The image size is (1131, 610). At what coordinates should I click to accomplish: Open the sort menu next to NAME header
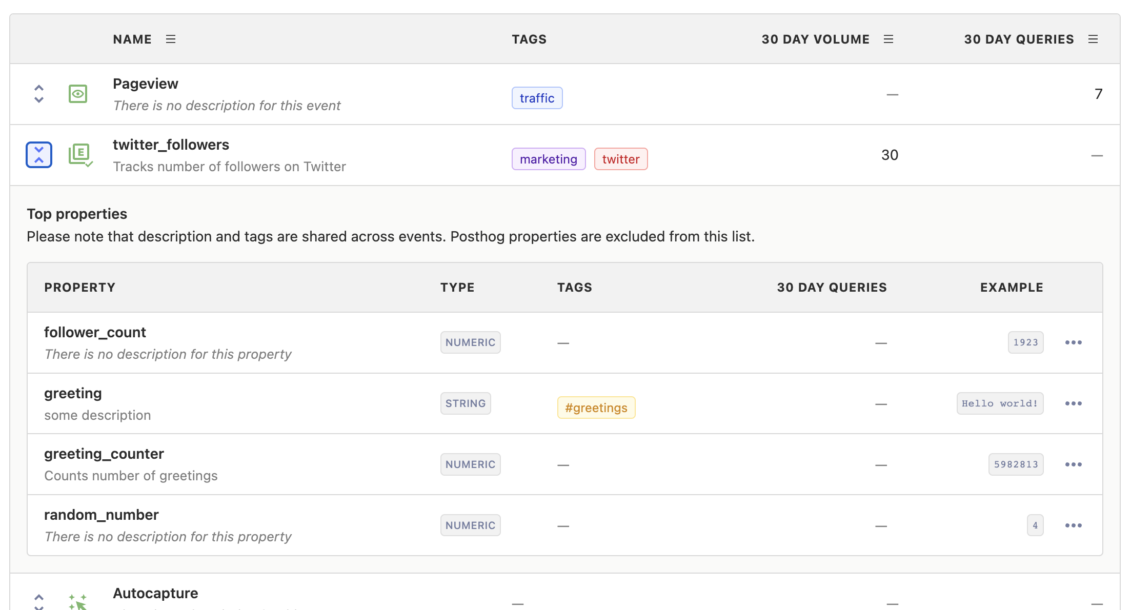point(171,38)
